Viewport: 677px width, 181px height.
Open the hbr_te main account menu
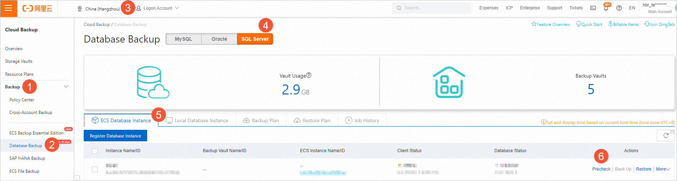[x=657, y=8]
